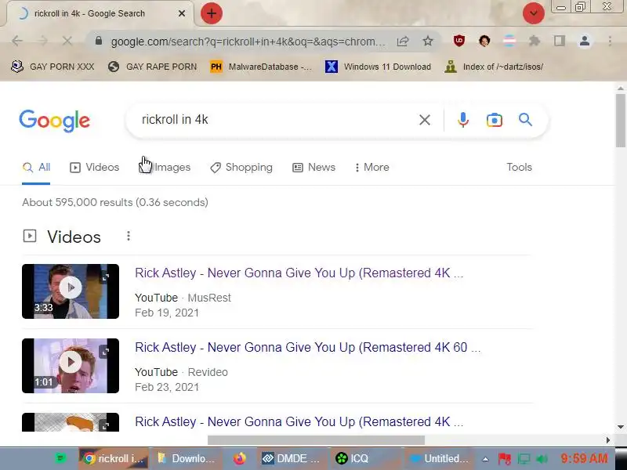Open the Extensions puzzle piece menu
Viewport: 627px width, 470px height.
tap(535, 41)
